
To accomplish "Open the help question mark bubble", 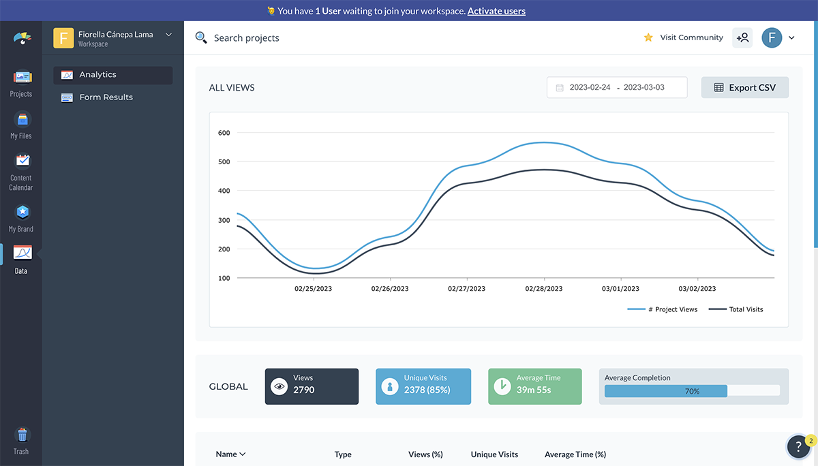I will click(x=798, y=446).
